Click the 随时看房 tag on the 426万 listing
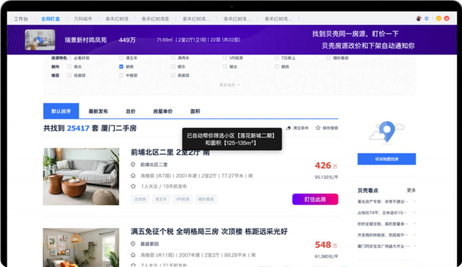Image resolution: width=462 pixels, height=267 pixels. [206, 199]
